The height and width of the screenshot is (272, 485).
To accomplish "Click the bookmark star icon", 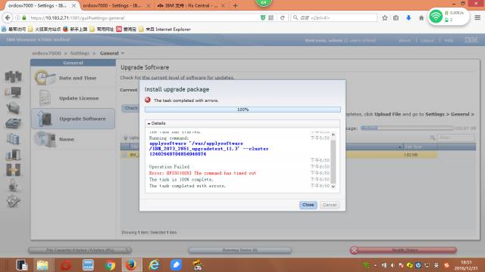I will tap(385, 18).
